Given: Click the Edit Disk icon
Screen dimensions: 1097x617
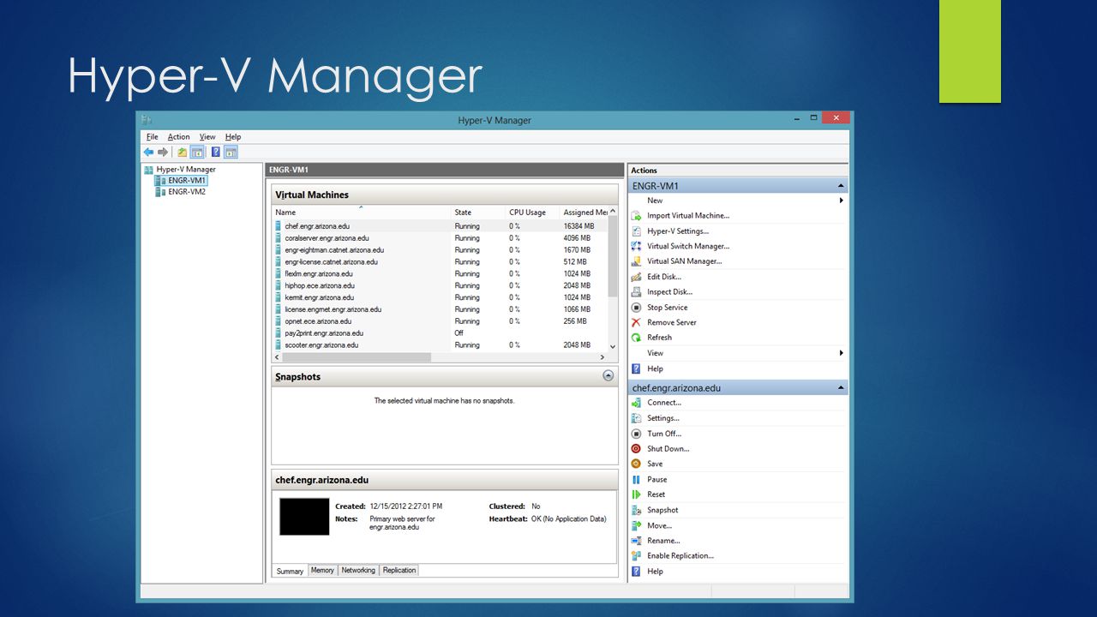Looking at the screenshot, I should click(636, 277).
